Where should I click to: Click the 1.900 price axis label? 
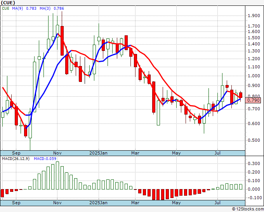coord(254,16)
